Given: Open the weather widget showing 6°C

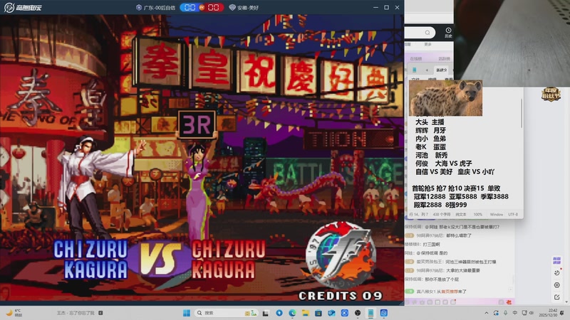Looking at the screenshot, I should click(14, 313).
